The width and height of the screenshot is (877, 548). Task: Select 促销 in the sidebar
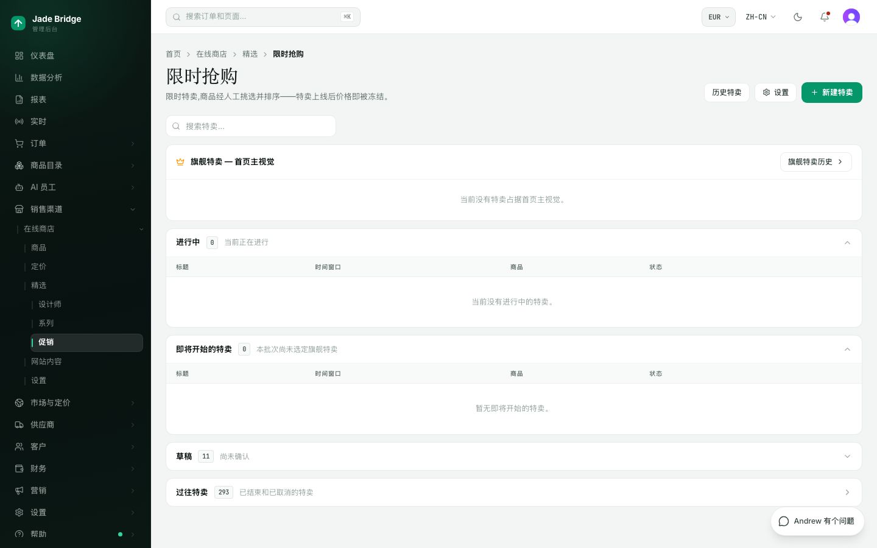point(87,342)
